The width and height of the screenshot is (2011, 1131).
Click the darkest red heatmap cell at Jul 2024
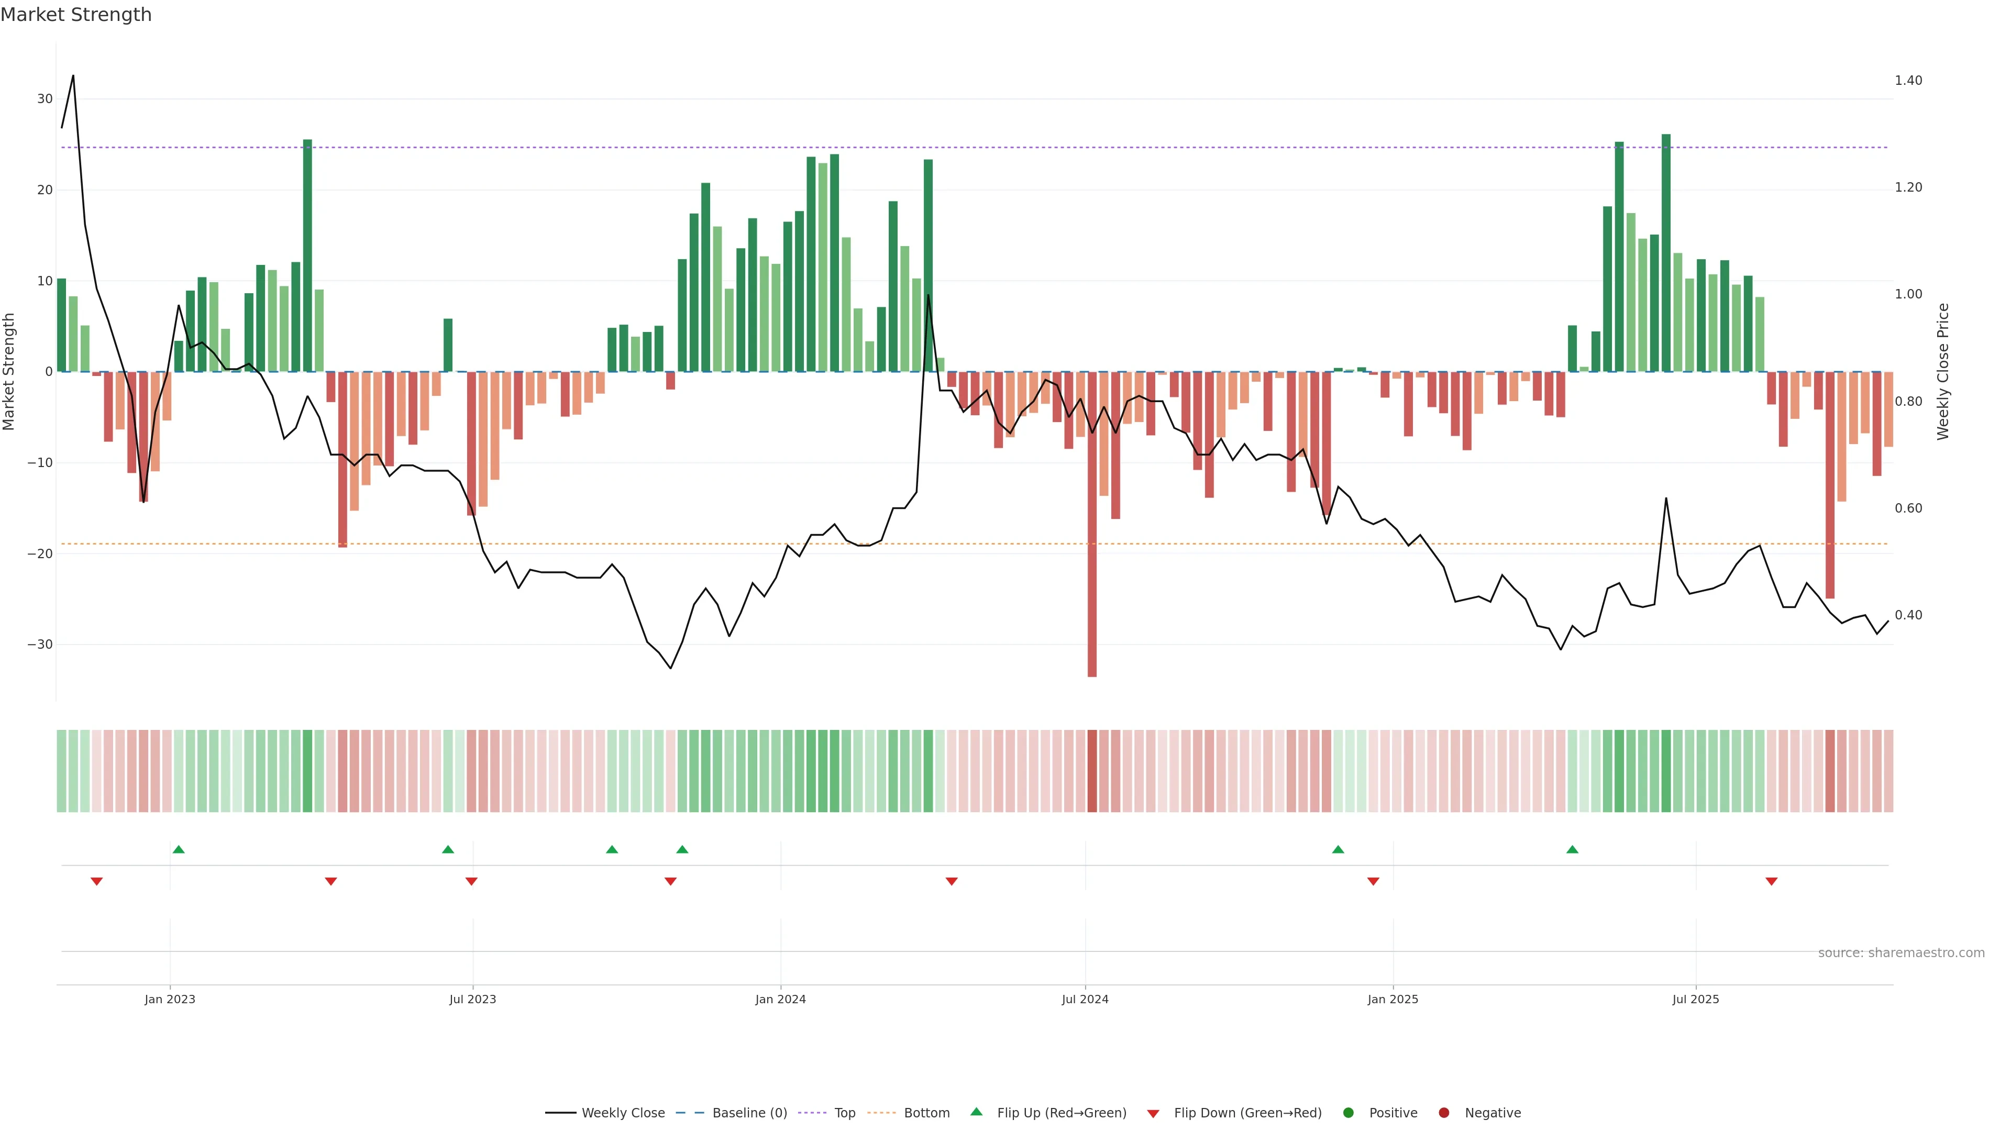click(1091, 770)
